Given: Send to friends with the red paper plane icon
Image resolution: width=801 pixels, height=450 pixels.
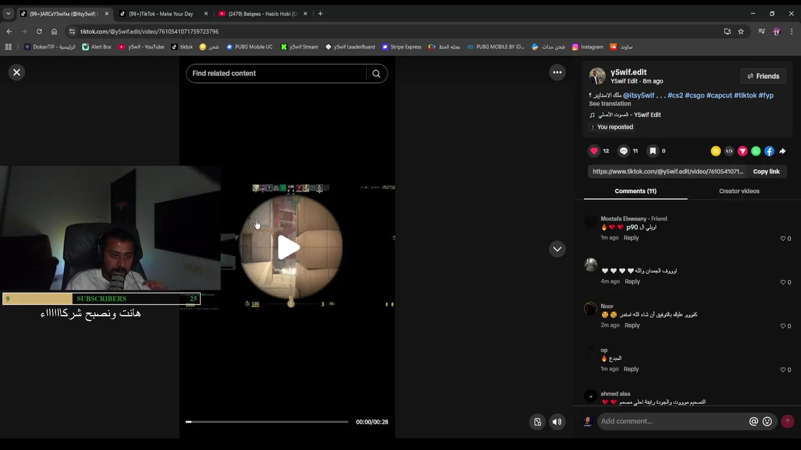Looking at the screenshot, I should coord(742,151).
